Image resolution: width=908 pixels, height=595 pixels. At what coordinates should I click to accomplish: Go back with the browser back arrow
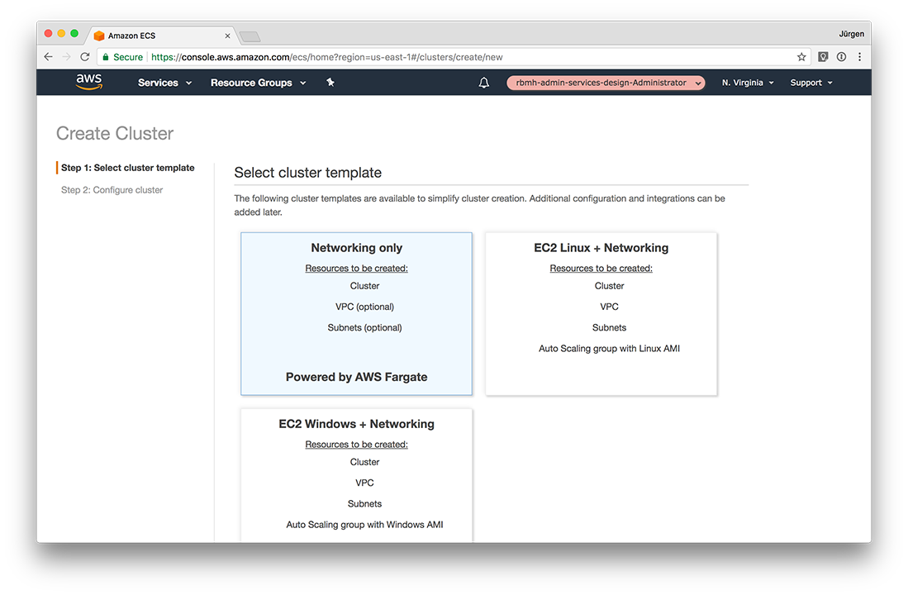click(x=48, y=57)
